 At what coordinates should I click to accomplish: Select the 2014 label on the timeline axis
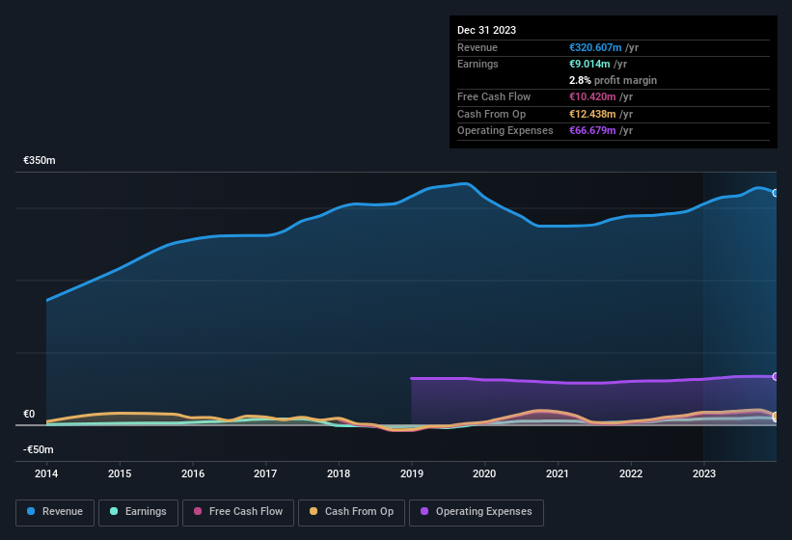[46, 473]
